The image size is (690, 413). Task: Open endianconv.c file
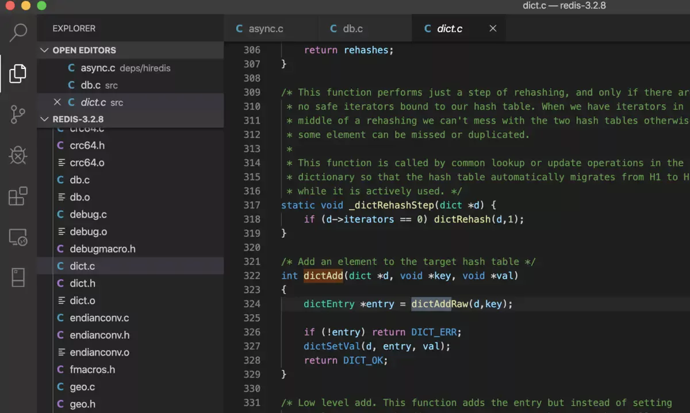pyautogui.click(x=99, y=318)
